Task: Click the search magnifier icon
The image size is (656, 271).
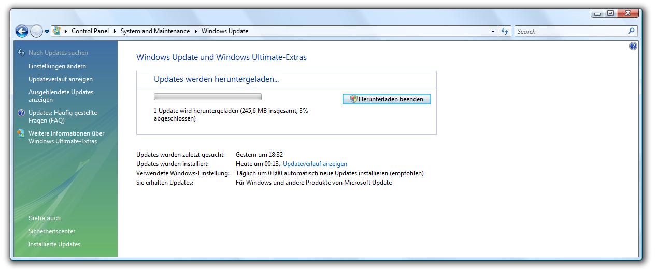Action: (x=631, y=31)
